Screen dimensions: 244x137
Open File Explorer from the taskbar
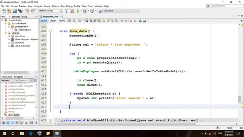[22, 134]
